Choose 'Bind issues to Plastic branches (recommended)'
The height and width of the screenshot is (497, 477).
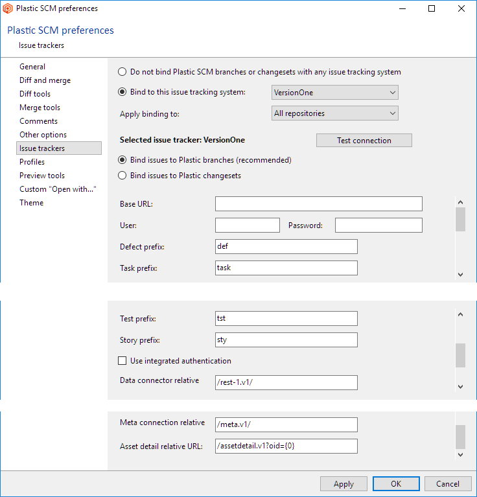click(122, 160)
